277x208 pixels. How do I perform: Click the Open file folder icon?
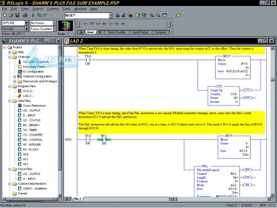click(x=11, y=15)
